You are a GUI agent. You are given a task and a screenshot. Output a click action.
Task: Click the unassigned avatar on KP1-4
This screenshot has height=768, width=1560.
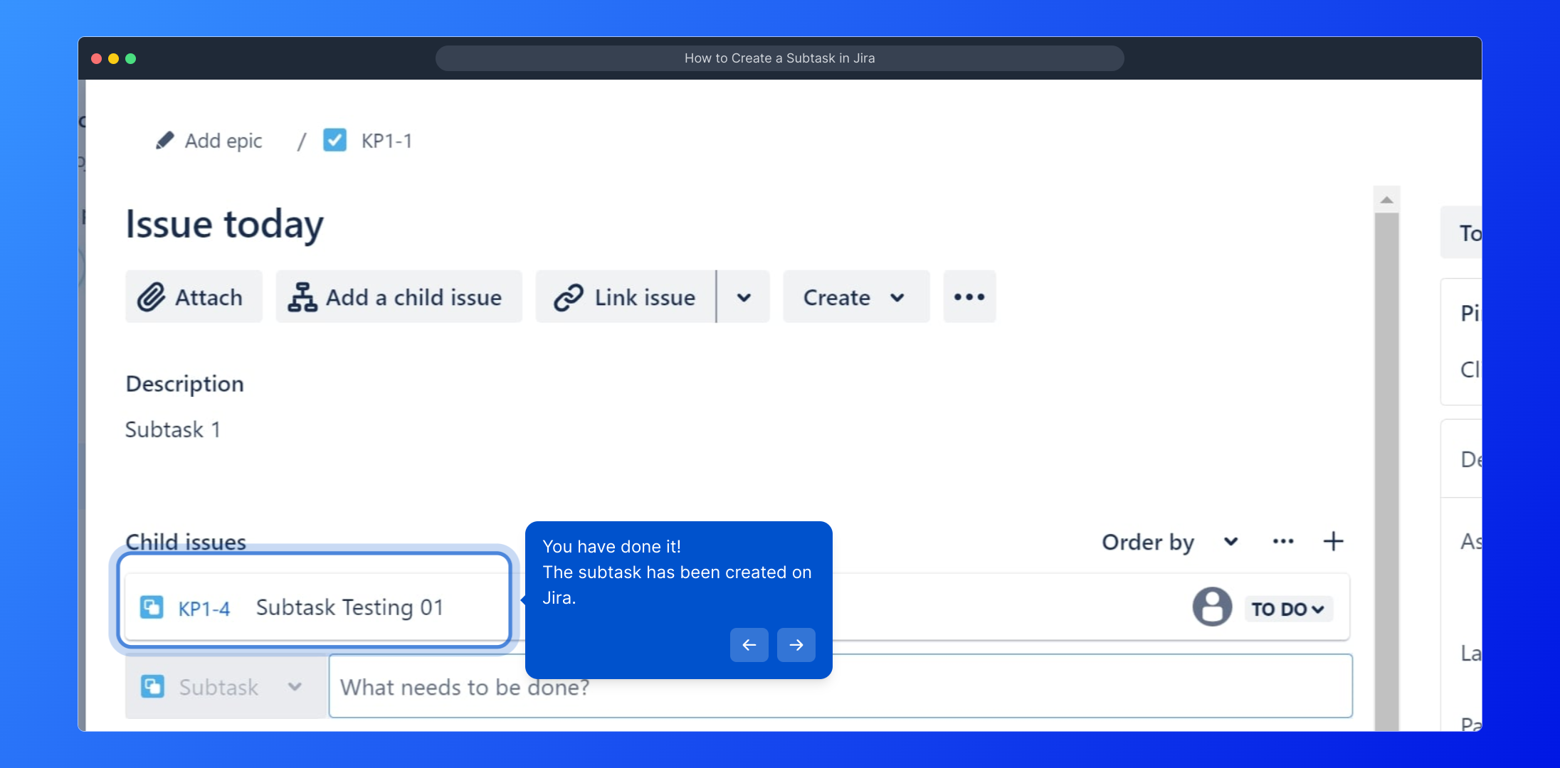tap(1212, 607)
